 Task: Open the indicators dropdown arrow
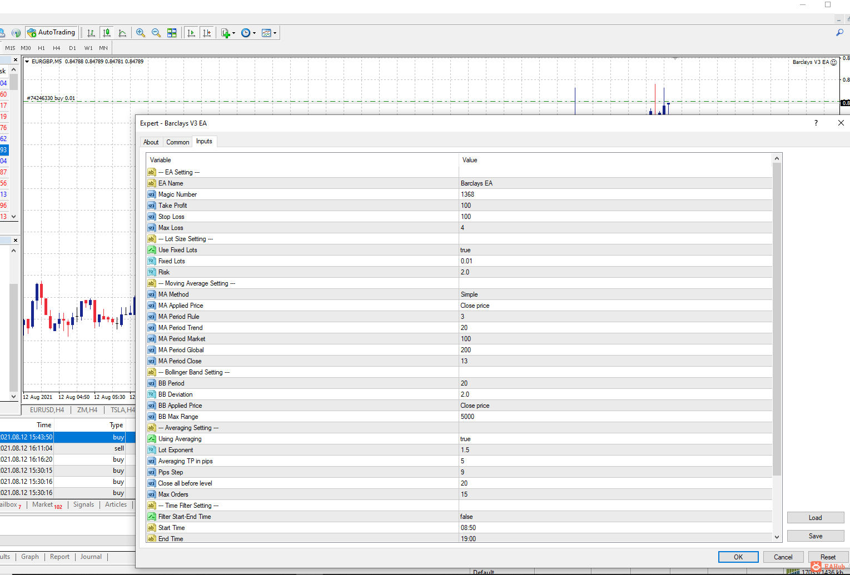[x=233, y=33]
